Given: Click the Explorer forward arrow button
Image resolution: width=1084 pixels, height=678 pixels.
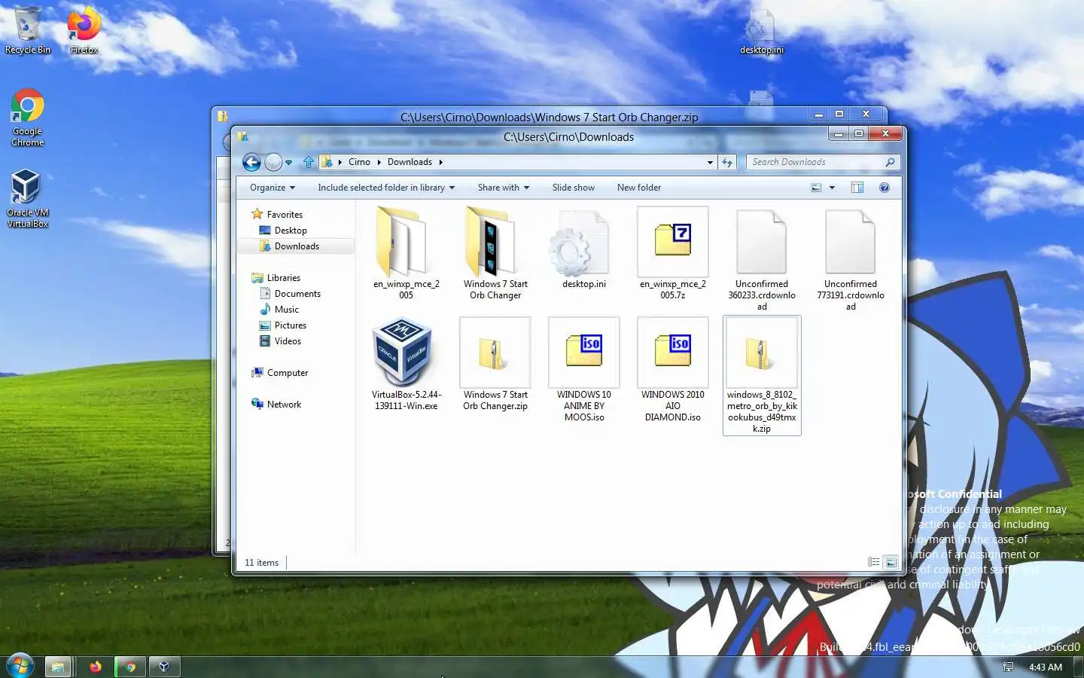Looking at the screenshot, I should pyautogui.click(x=273, y=162).
